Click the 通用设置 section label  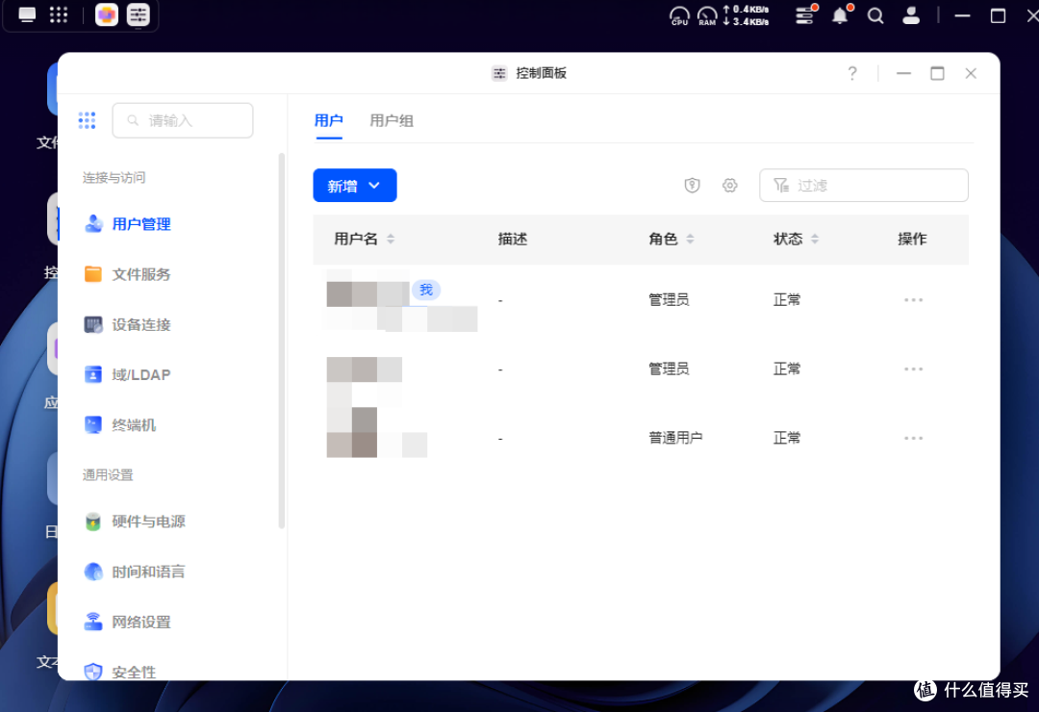pyautogui.click(x=108, y=474)
